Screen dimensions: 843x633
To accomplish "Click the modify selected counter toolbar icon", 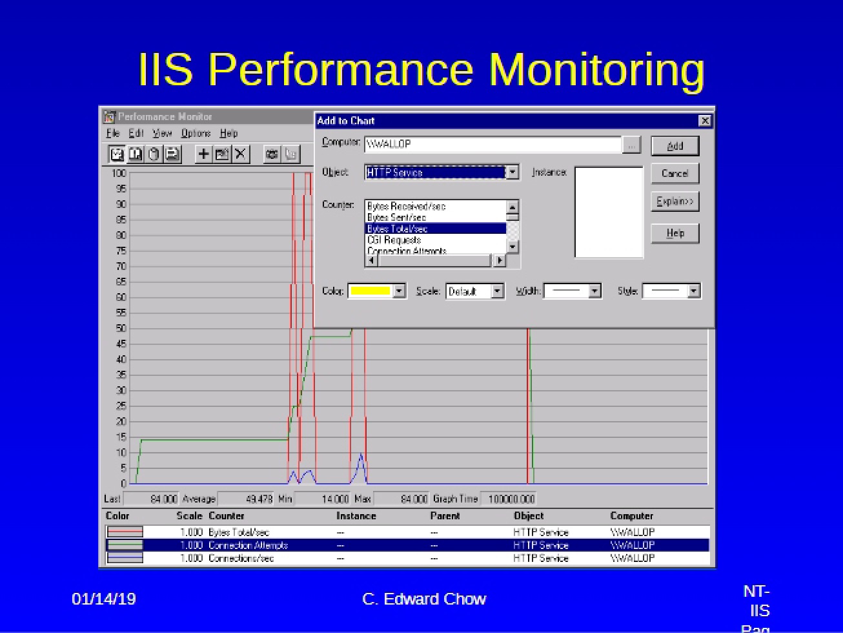I will (222, 154).
